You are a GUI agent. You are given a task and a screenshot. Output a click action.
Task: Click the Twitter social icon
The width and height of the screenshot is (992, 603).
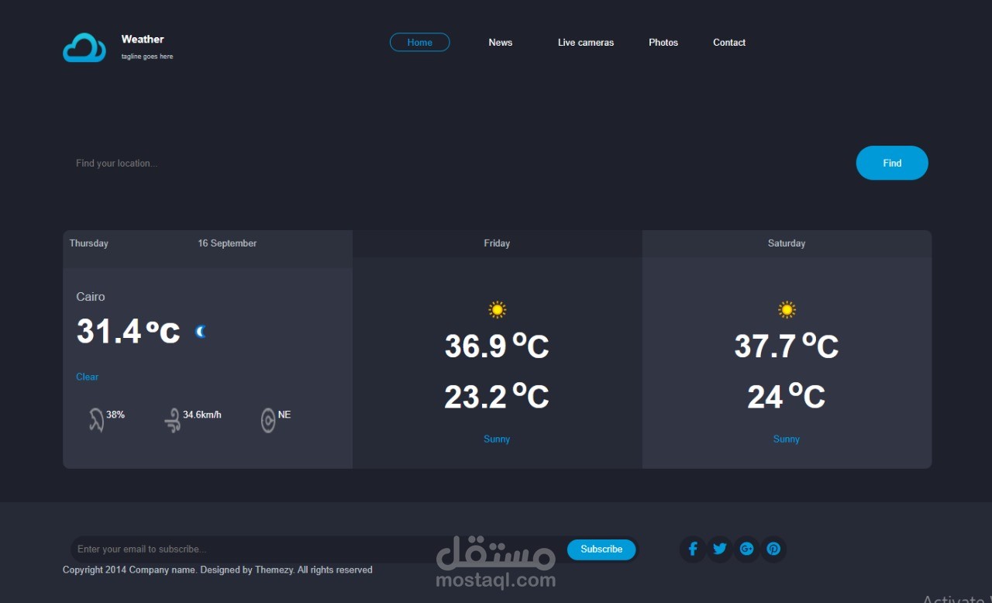click(720, 549)
